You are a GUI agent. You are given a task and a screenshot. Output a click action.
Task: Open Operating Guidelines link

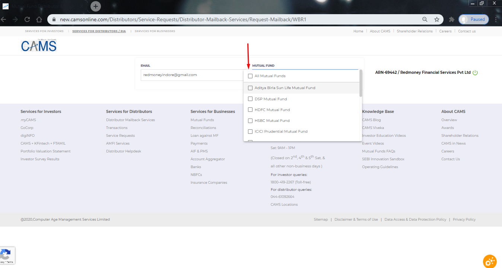[380, 167]
